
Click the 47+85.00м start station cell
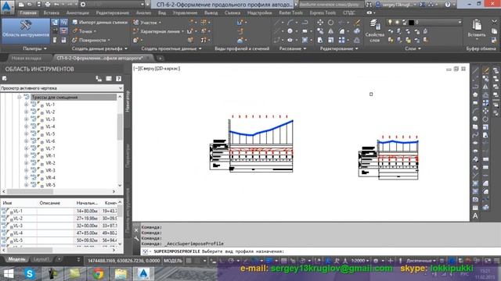[x=87, y=233]
